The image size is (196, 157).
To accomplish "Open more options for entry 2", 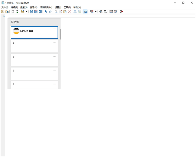I will coord(54,70).
